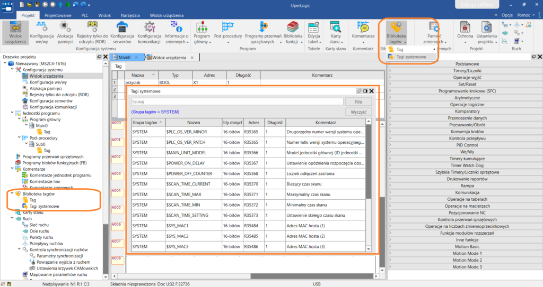Open the Opcje menu
The height and width of the screenshot is (287, 543).
pos(507,15)
